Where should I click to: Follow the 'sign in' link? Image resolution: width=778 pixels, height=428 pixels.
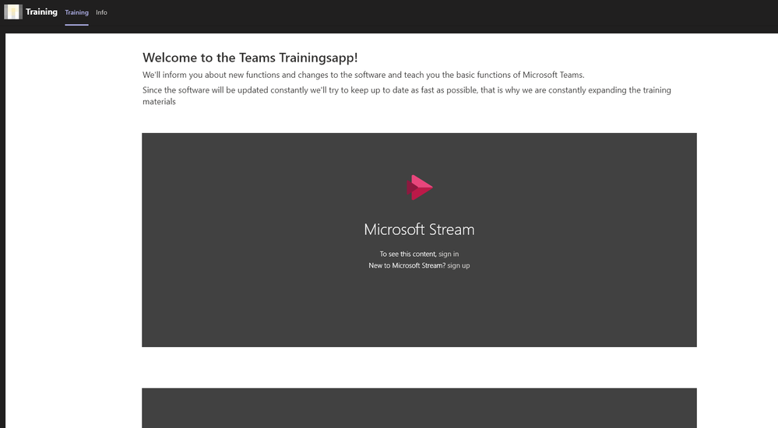coord(449,254)
